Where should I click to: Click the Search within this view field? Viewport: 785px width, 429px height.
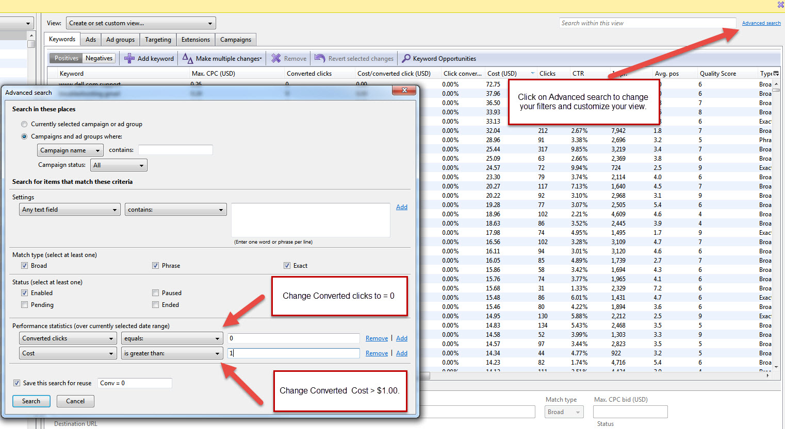(x=647, y=23)
